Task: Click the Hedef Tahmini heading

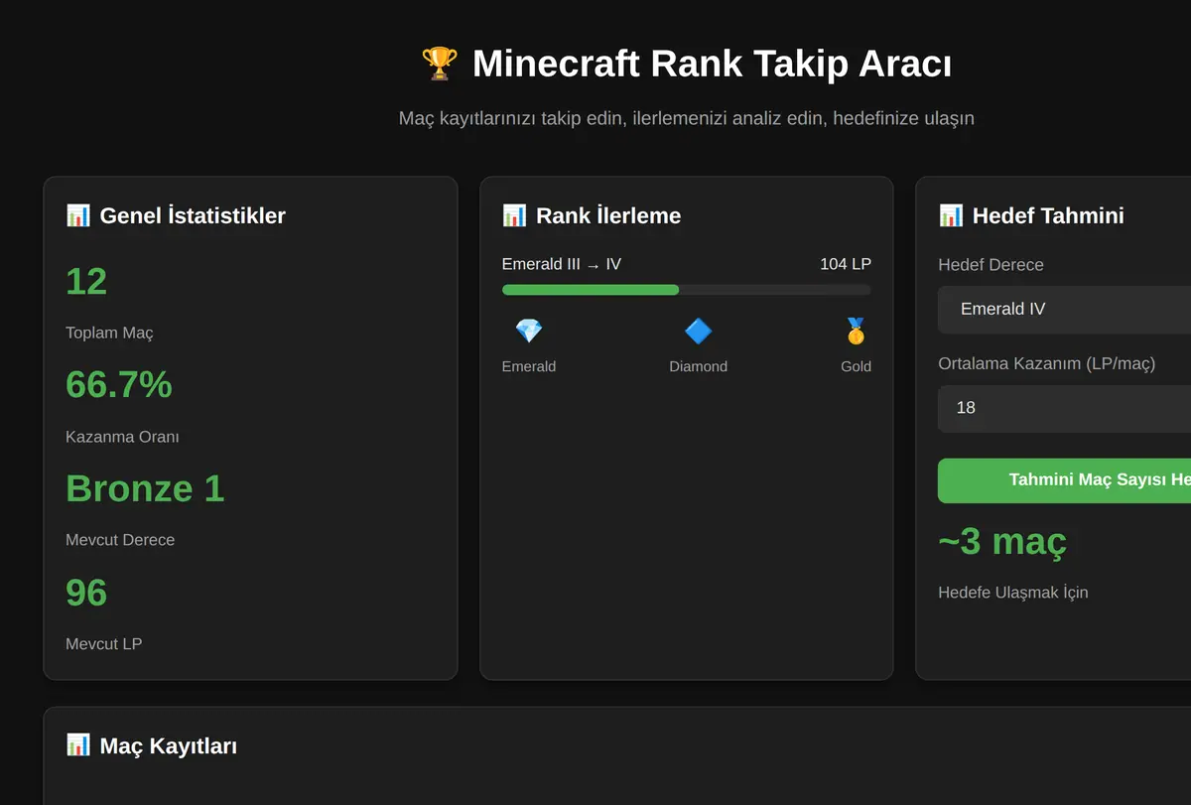Action: 1048,215
